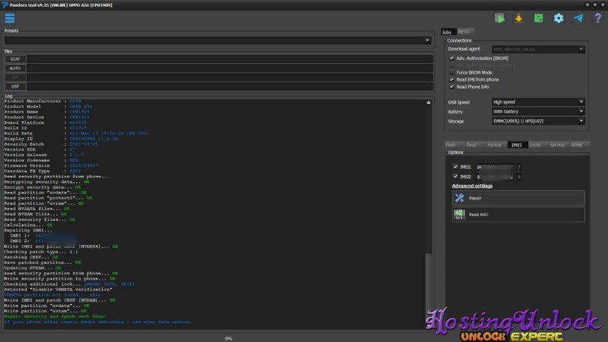Toggle Read EMI from phone checkbox
This screenshot has height=342, width=608.
(x=451, y=79)
